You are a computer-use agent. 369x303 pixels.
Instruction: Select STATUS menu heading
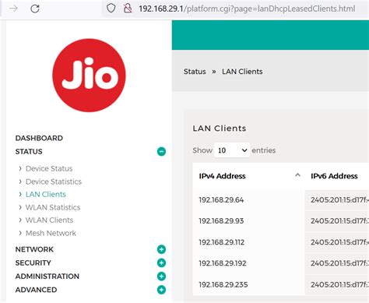pos(29,152)
